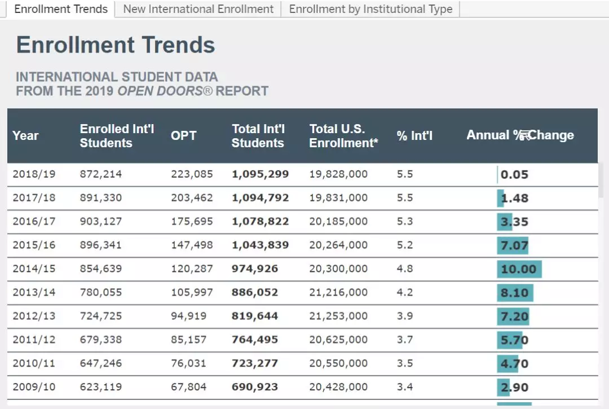Click the Total Int'l Students column header

(258, 135)
